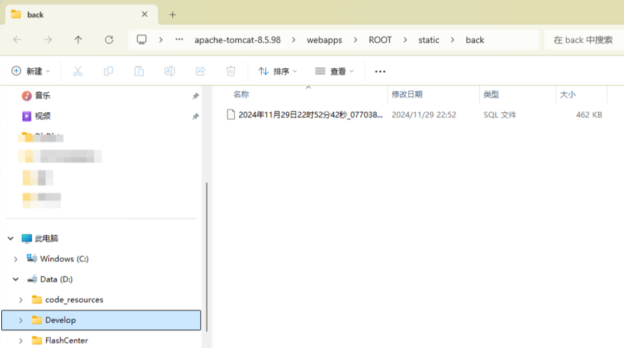This screenshot has height=348, width=624.
Task: Sort by the 名称 column header
Action: click(241, 94)
